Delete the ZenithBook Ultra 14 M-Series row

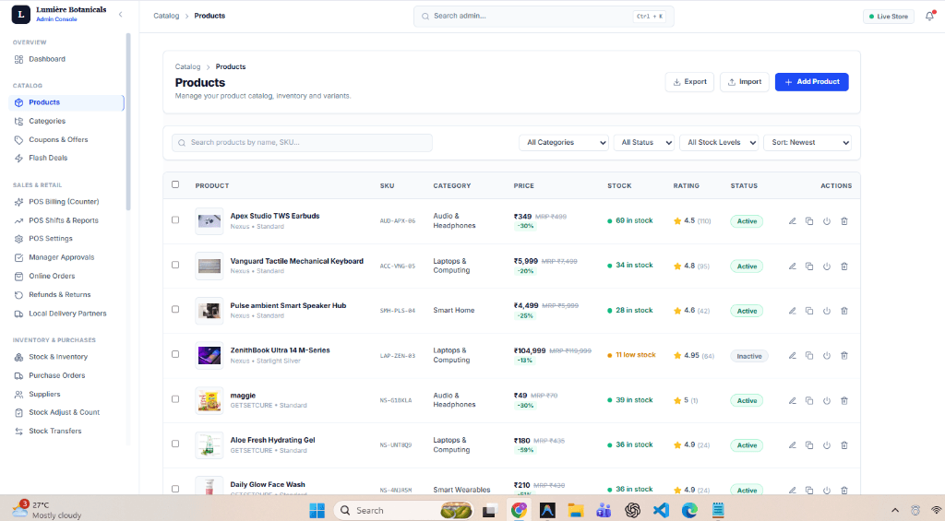(x=844, y=356)
